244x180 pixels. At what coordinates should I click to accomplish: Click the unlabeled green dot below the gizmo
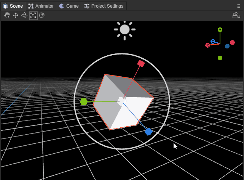(220, 58)
